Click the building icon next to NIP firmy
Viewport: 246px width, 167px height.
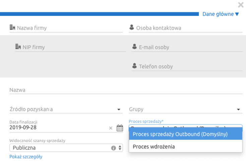tap(18, 47)
